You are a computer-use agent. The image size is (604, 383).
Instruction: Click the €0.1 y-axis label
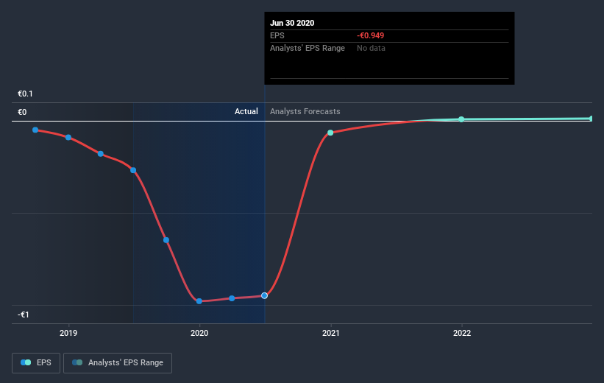pos(26,94)
